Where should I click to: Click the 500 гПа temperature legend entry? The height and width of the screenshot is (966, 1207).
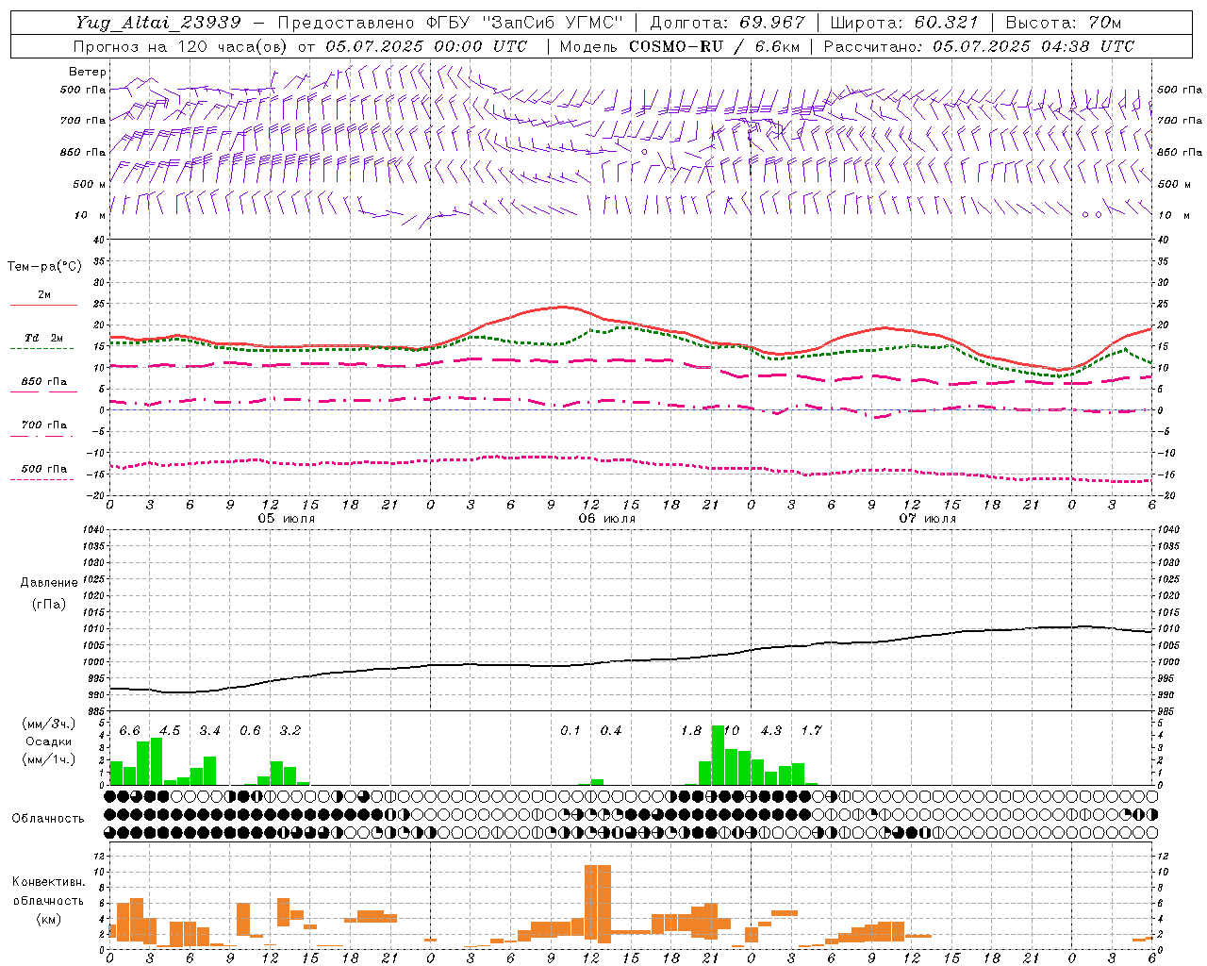click(43, 470)
